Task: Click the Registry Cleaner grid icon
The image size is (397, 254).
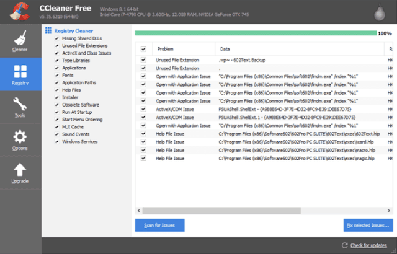Action: (48, 30)
